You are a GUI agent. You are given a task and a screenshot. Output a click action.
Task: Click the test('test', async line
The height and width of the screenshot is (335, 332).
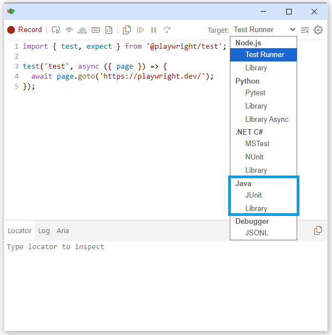click(x=95, y=66)
